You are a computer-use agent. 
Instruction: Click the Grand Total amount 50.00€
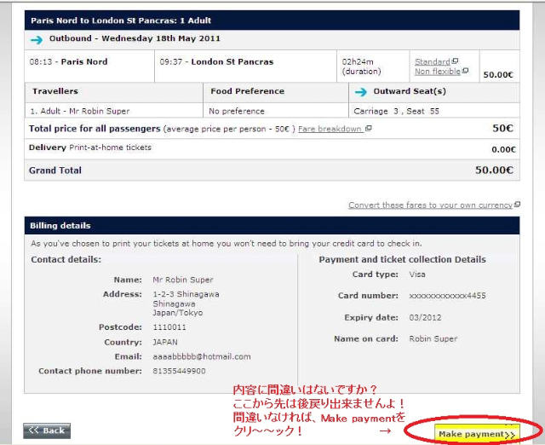pyautogui.click(x=494, y=170)
